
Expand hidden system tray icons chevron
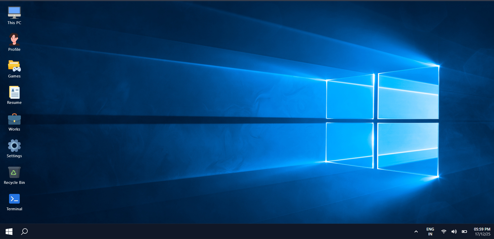coord(416,232)
